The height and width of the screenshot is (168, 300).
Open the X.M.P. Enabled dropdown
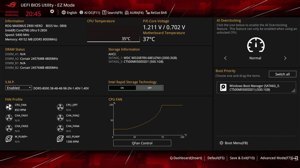(x=18, y=88)
